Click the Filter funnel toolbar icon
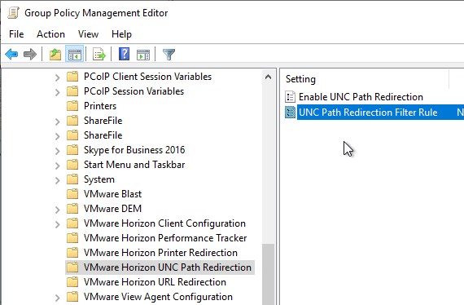This screenshot has width=464, height=305. point(169,55)
